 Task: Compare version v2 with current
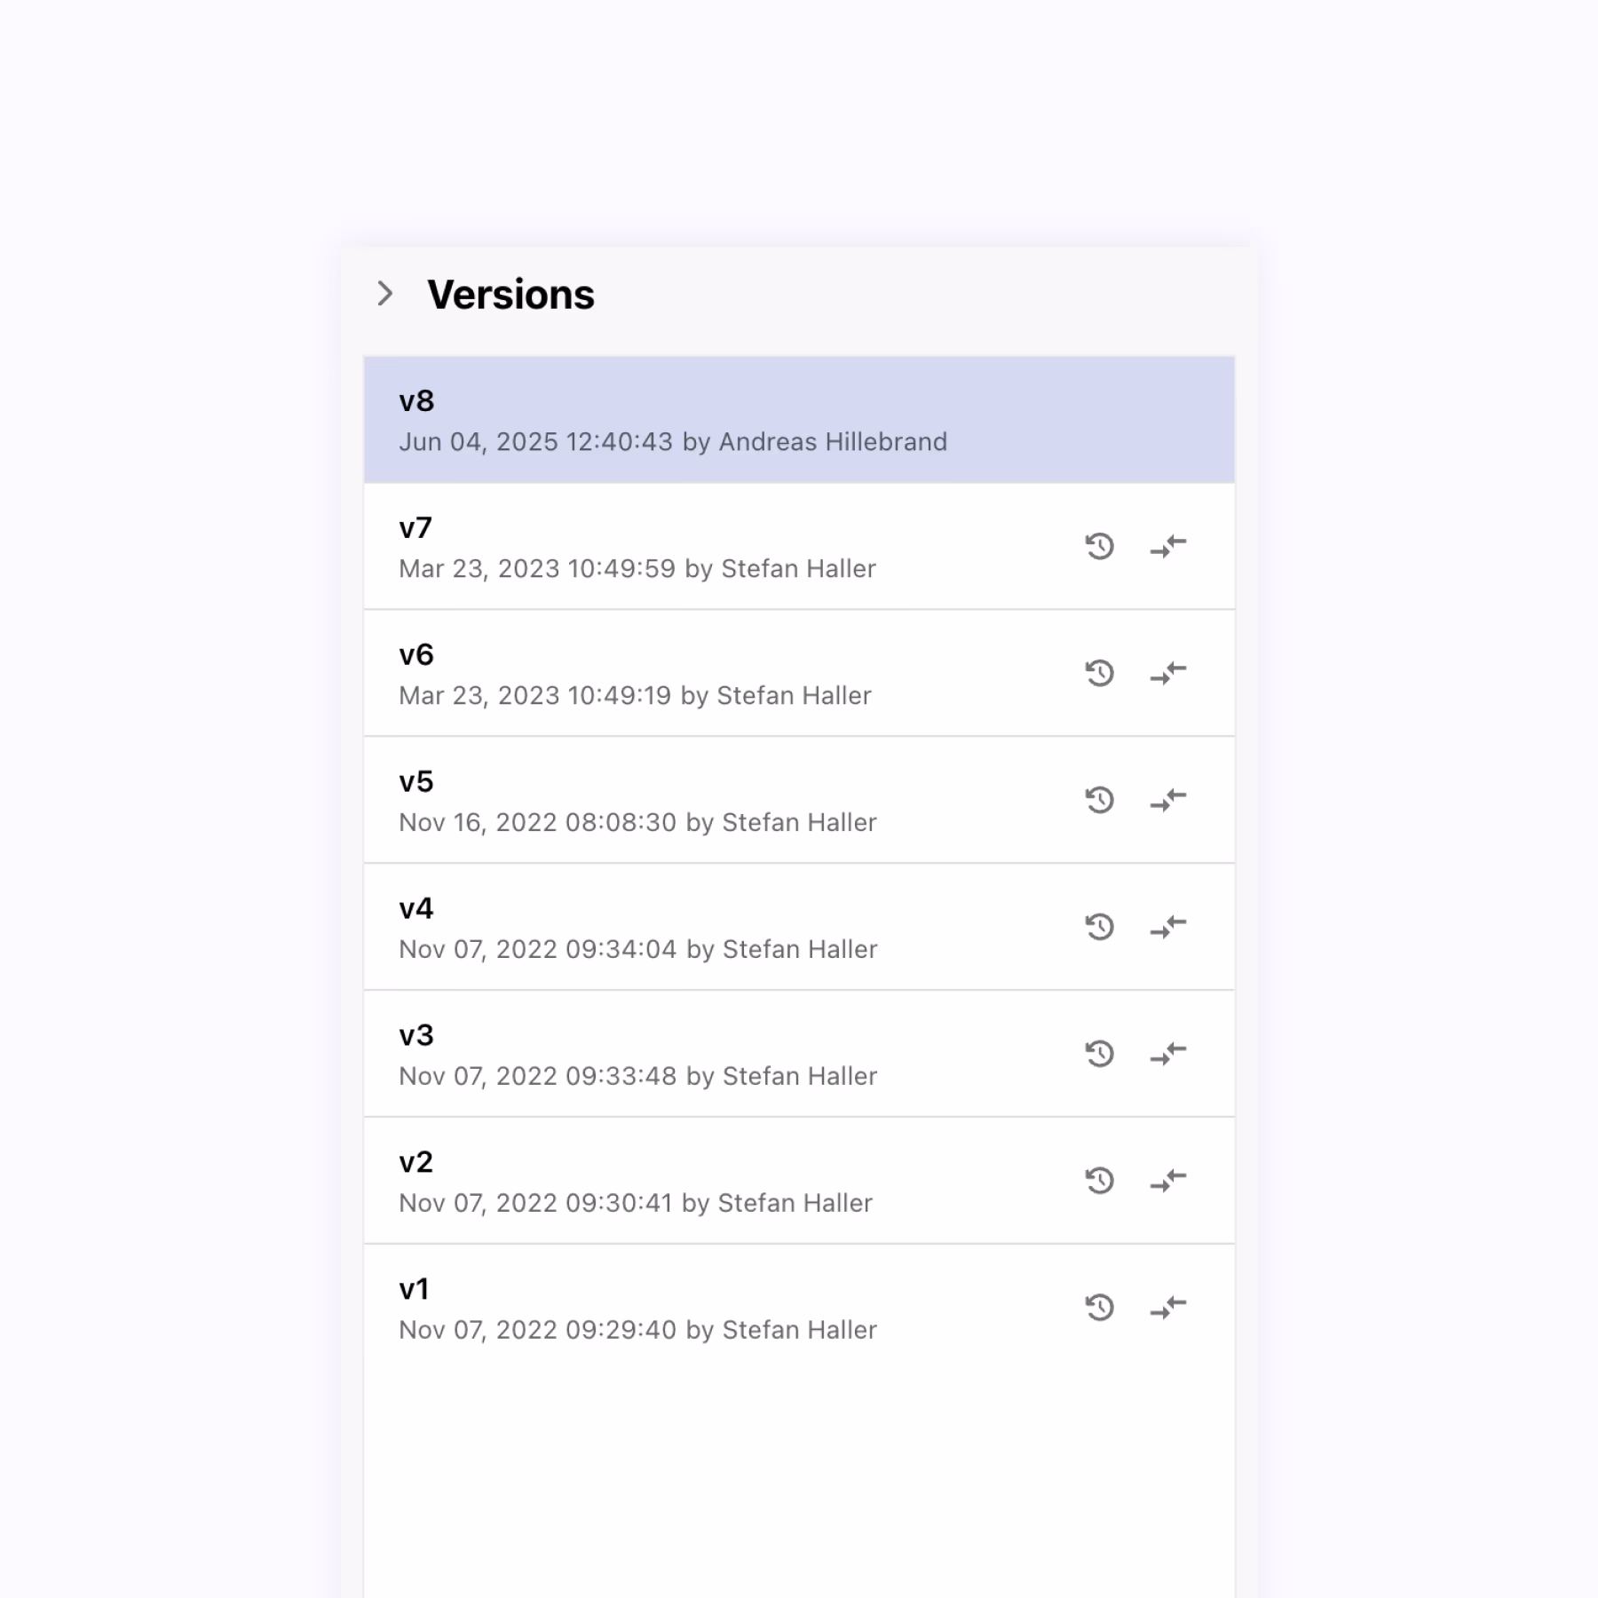tap(1168, 1181)
